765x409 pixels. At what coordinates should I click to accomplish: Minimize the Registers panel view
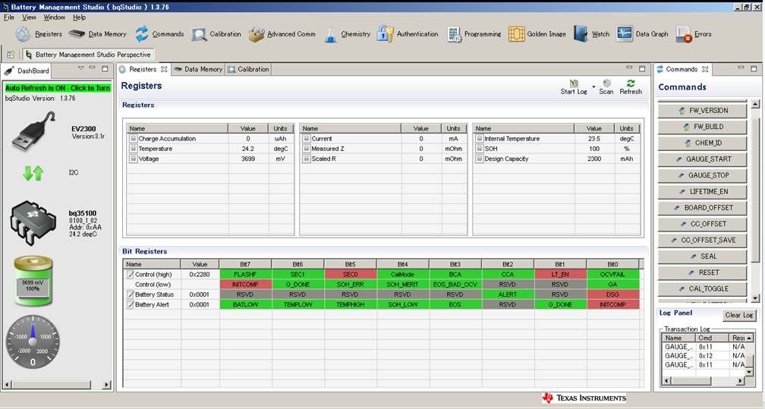(x=629, y=68)
